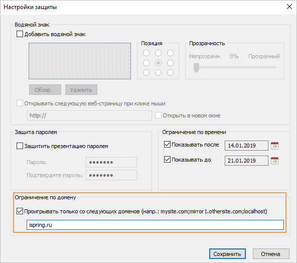The width and height of the screenshot is (297, 263).
Task: Click the 'Удалить' button
Action: (x=81, y=90)
